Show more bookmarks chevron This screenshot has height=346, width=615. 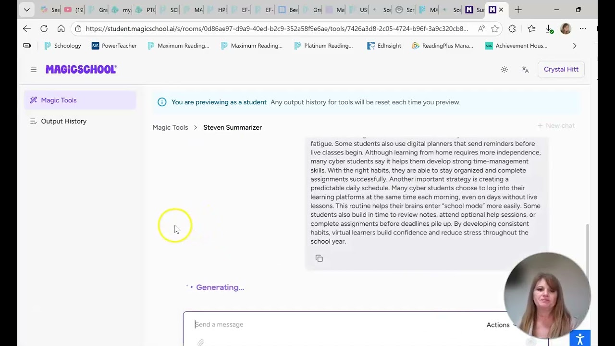[575, 46]
